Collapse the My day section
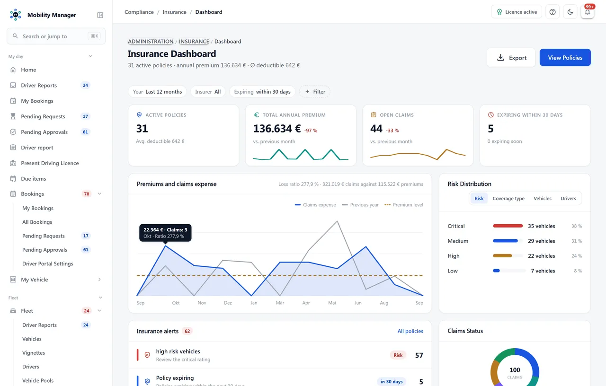 [x=90, y=56]
